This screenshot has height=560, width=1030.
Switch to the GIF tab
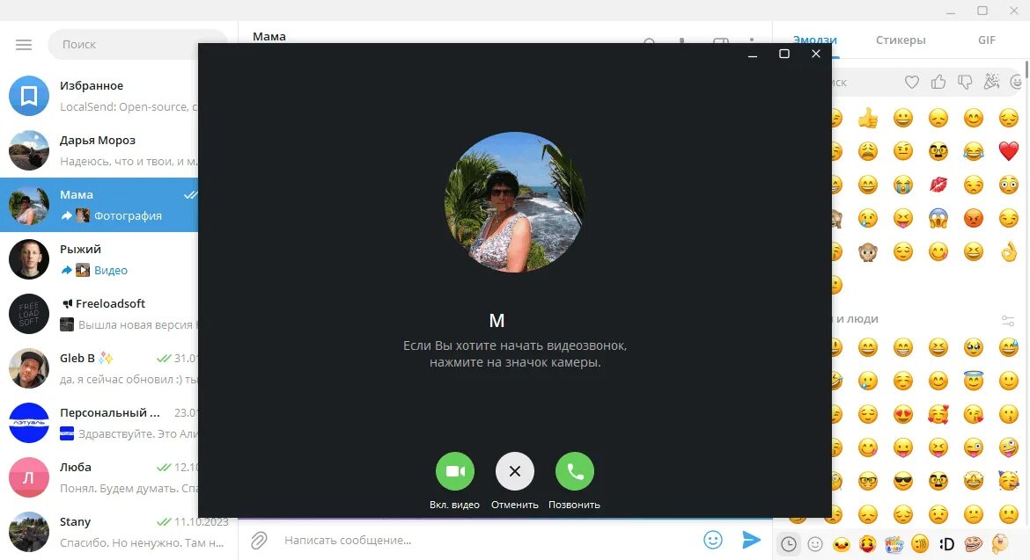[x=987, y=40]
